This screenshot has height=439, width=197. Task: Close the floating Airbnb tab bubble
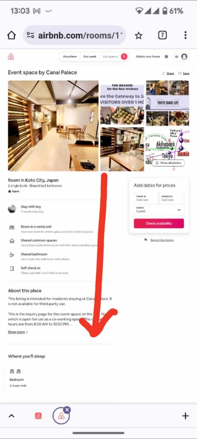(x=67, y=410)
